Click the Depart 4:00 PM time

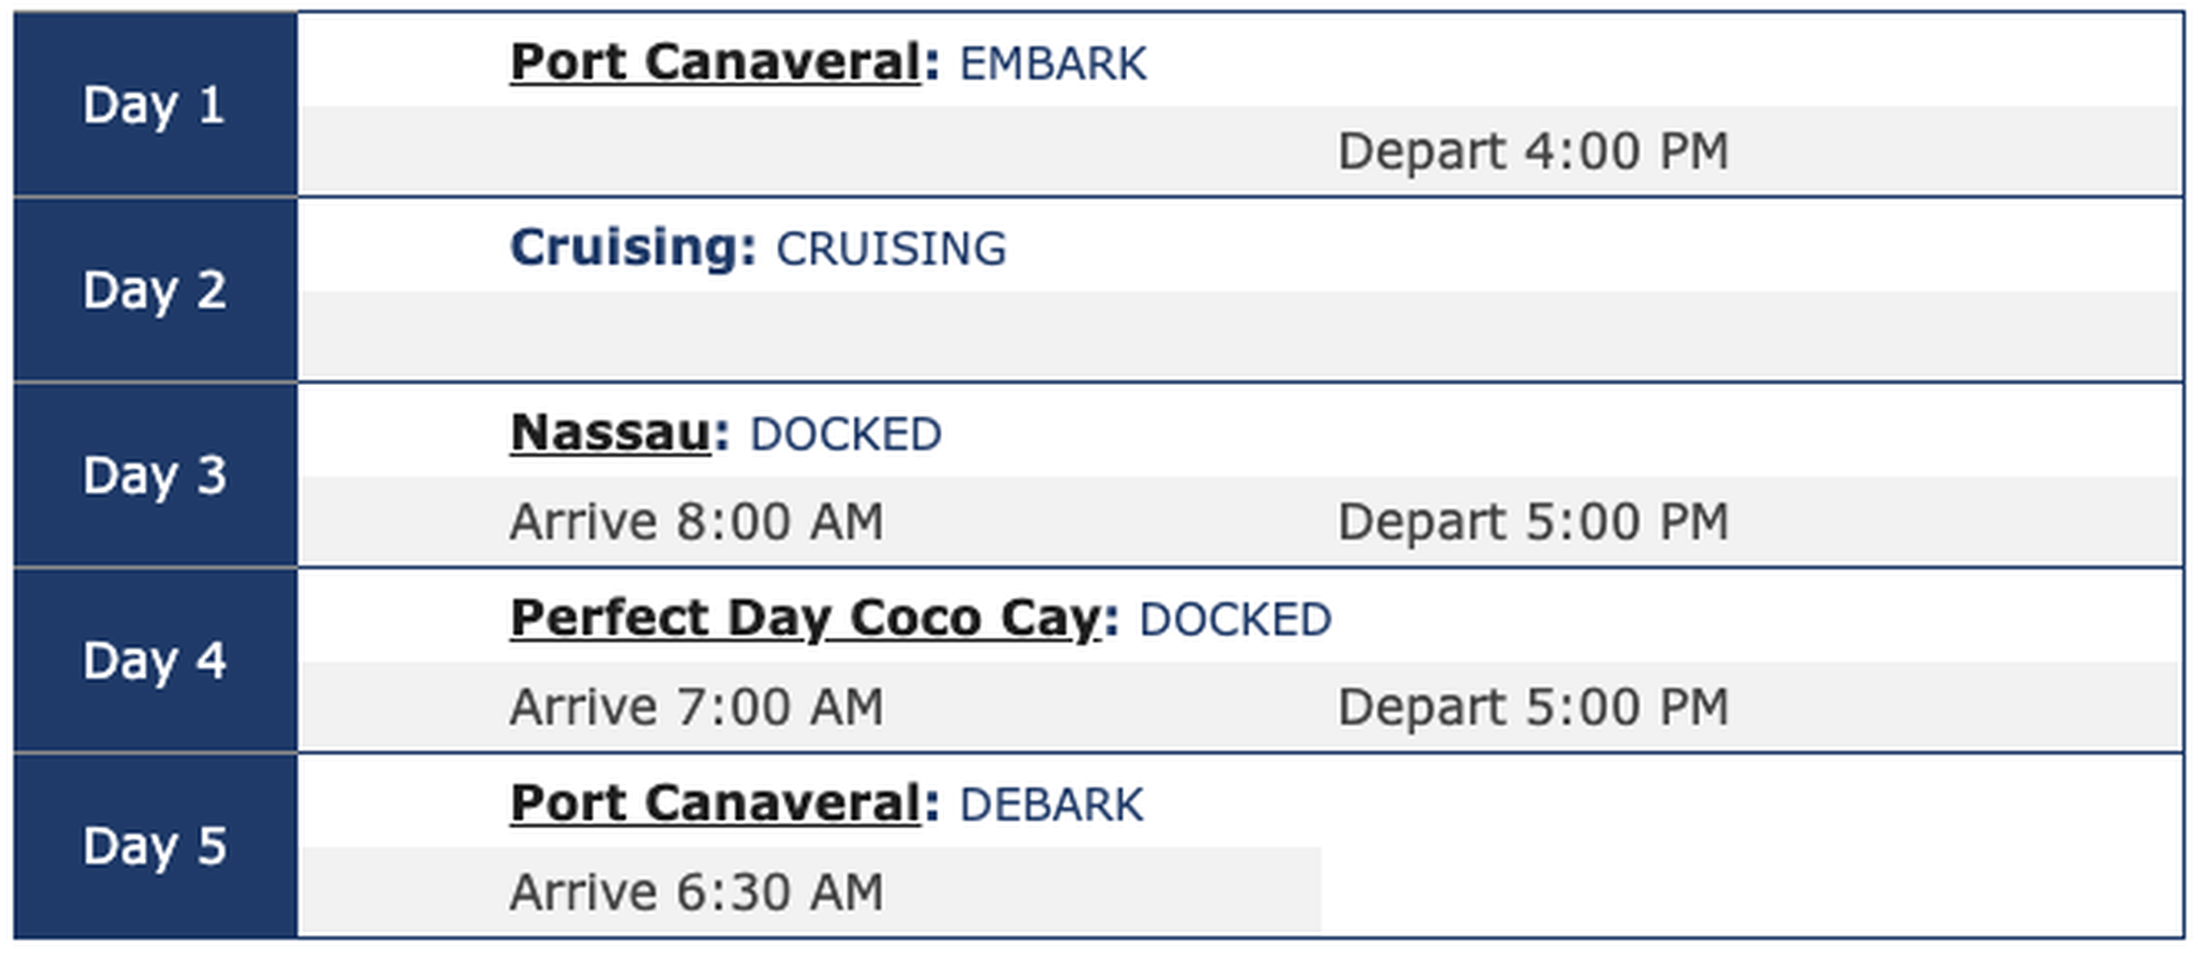(x=1532, y=152)
